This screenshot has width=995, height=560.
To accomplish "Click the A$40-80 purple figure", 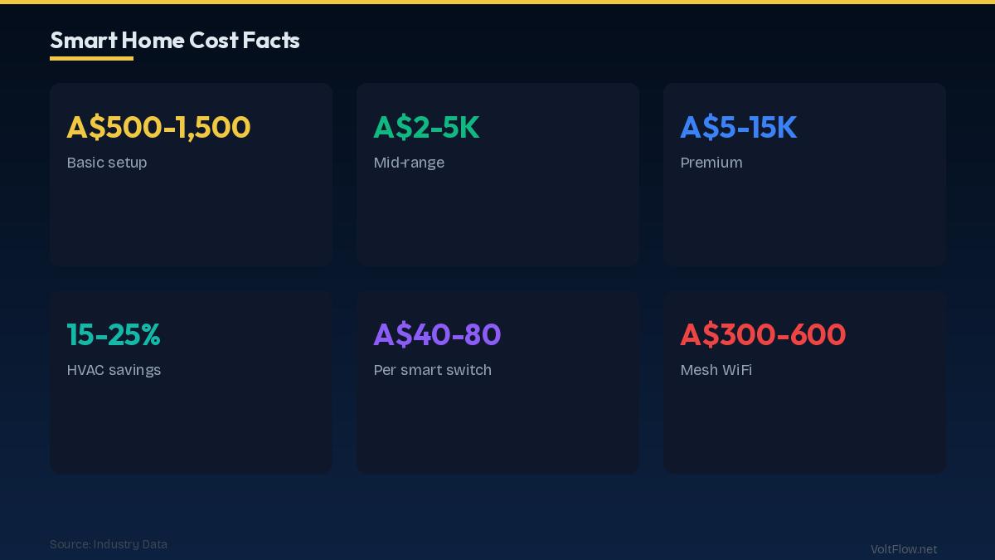I will (437, 334).
